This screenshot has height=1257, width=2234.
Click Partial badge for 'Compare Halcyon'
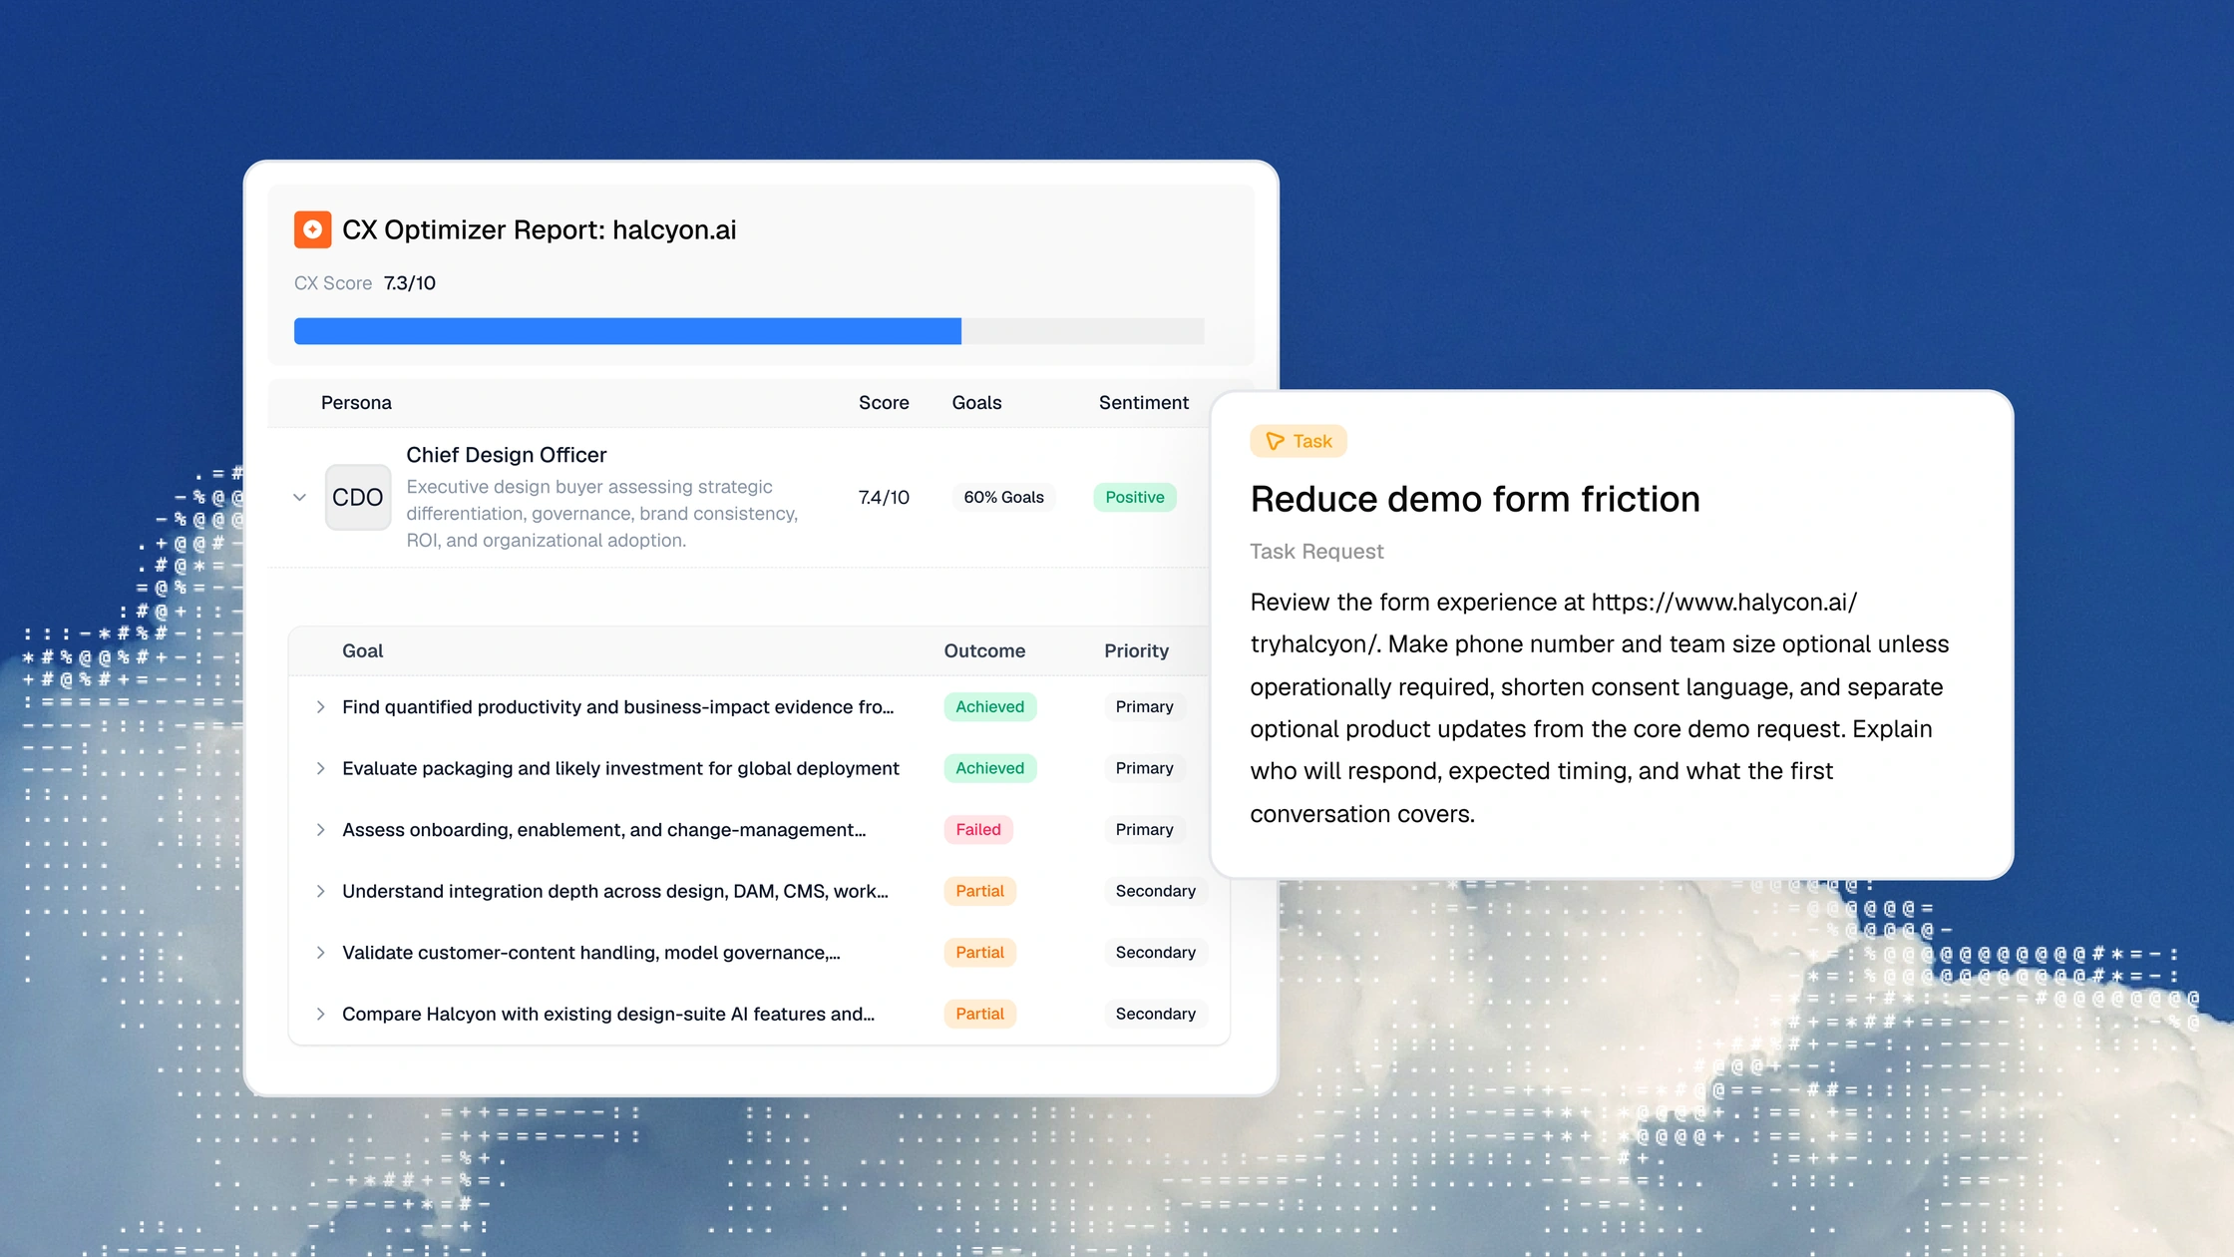(x=980, y=1014)
